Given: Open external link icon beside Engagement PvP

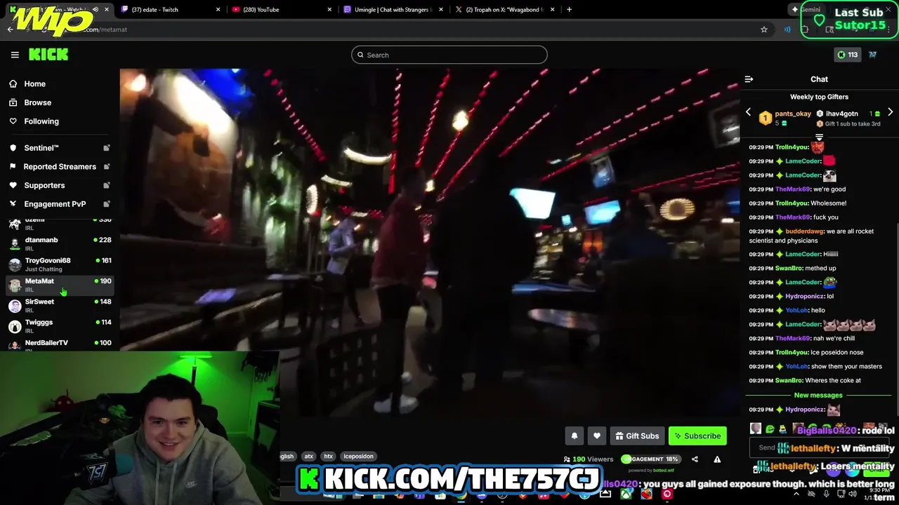Looking at the screenshot, I should point(107,204).
